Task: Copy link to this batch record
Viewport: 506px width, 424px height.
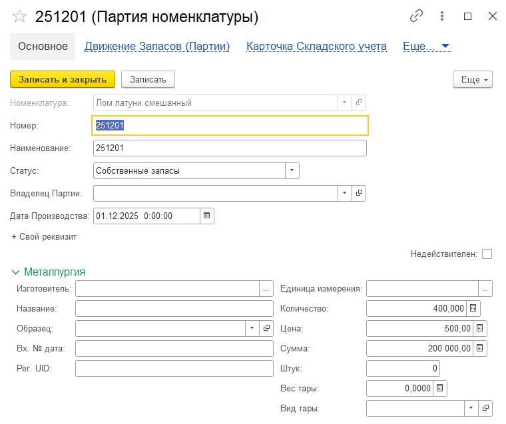Action: pyautogui.click(x=417, y=17)
